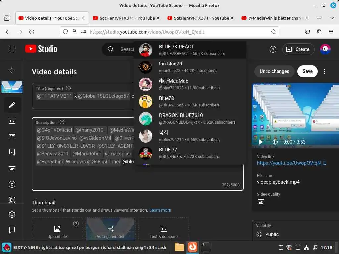Expand the list all tabs chevron
The image size is (339, 254).
[x=332, y=18]
